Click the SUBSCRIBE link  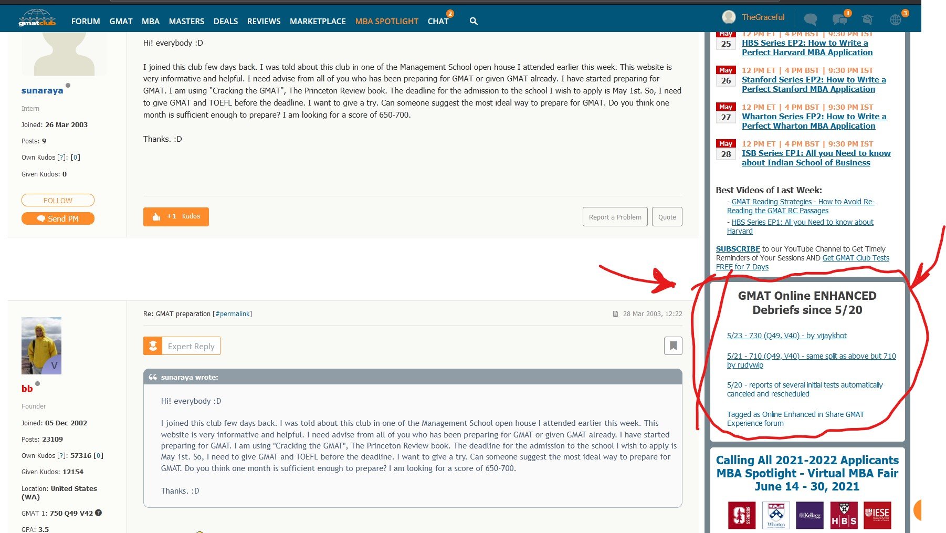[738, 249]
